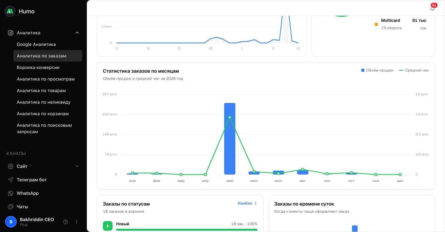Click the tall май sales bar
Screen dimensions: 445x232
click(230, 139)
